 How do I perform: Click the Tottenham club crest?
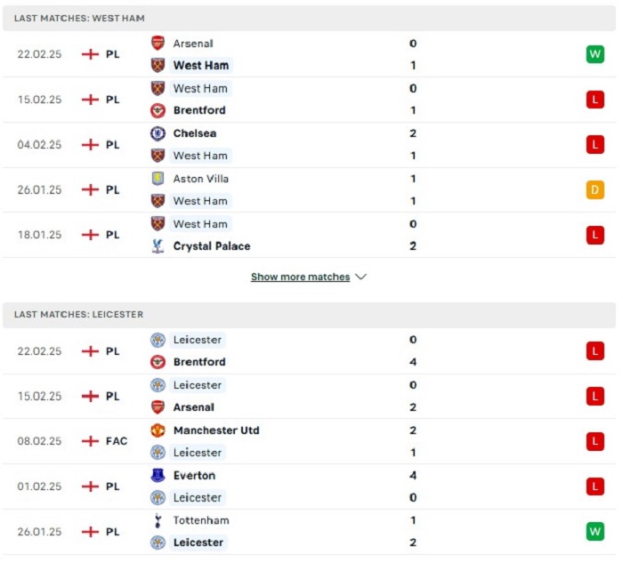[158, 520]
